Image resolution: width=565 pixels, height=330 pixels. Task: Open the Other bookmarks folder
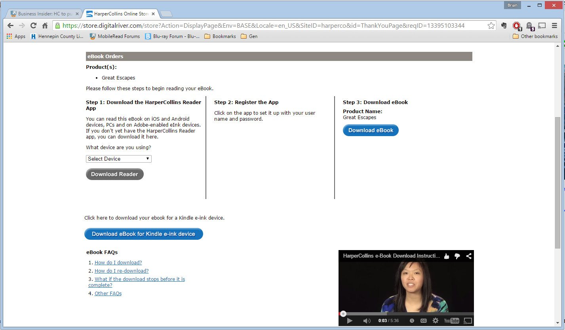point(535,36)
